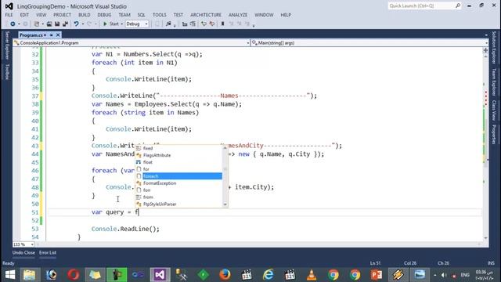The image size is (501, 282).
Task: Open the HELP menu
Action: 286,15
